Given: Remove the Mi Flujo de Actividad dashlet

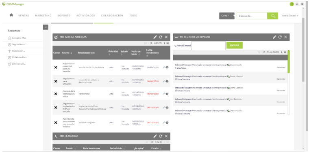Looking at the screenshot, I should pos(285,37).
